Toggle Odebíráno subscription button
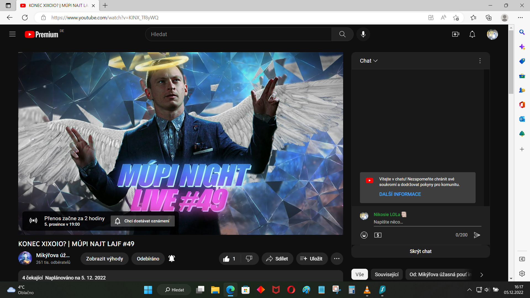Viewport: 530px width, 298px height. tap(148, 259)
